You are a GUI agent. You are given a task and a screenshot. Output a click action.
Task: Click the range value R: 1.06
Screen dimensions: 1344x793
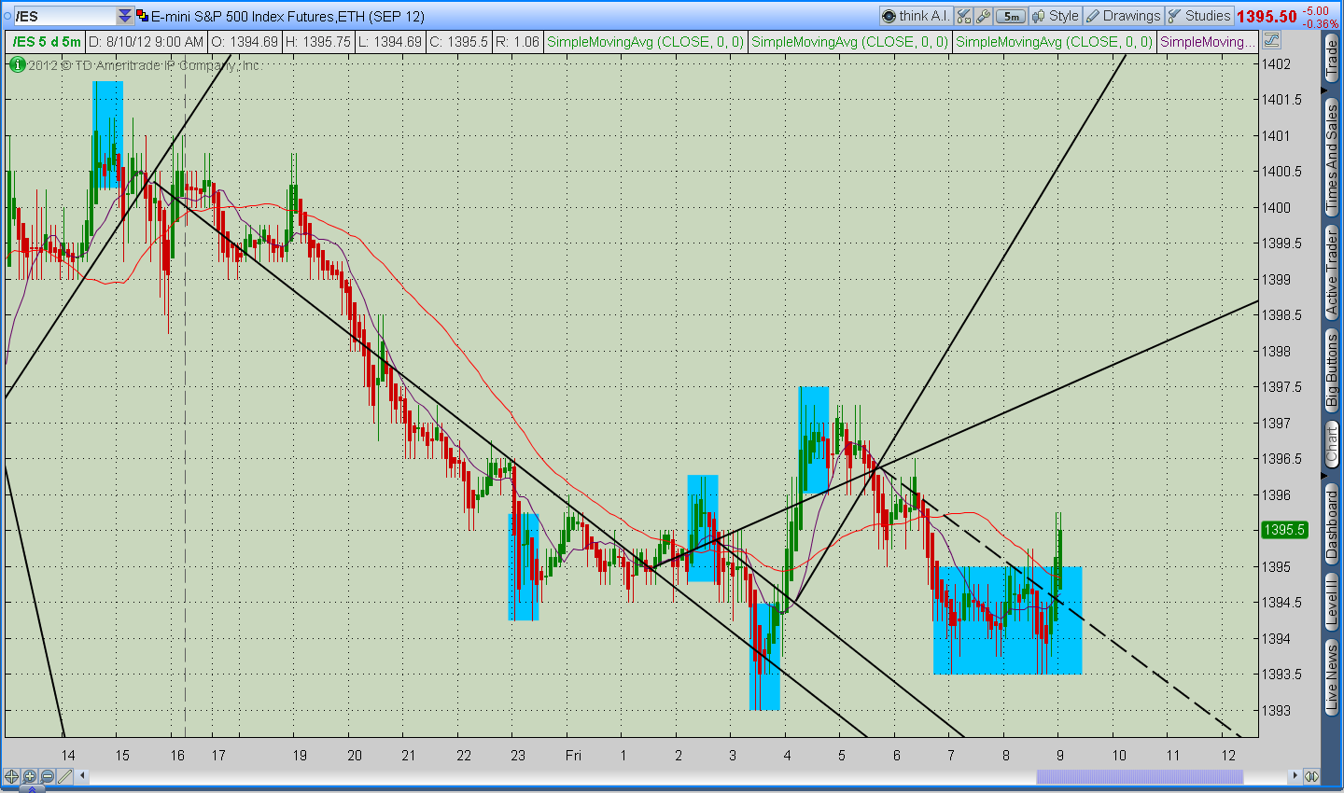pyautogui.click(x=517, y=42)
